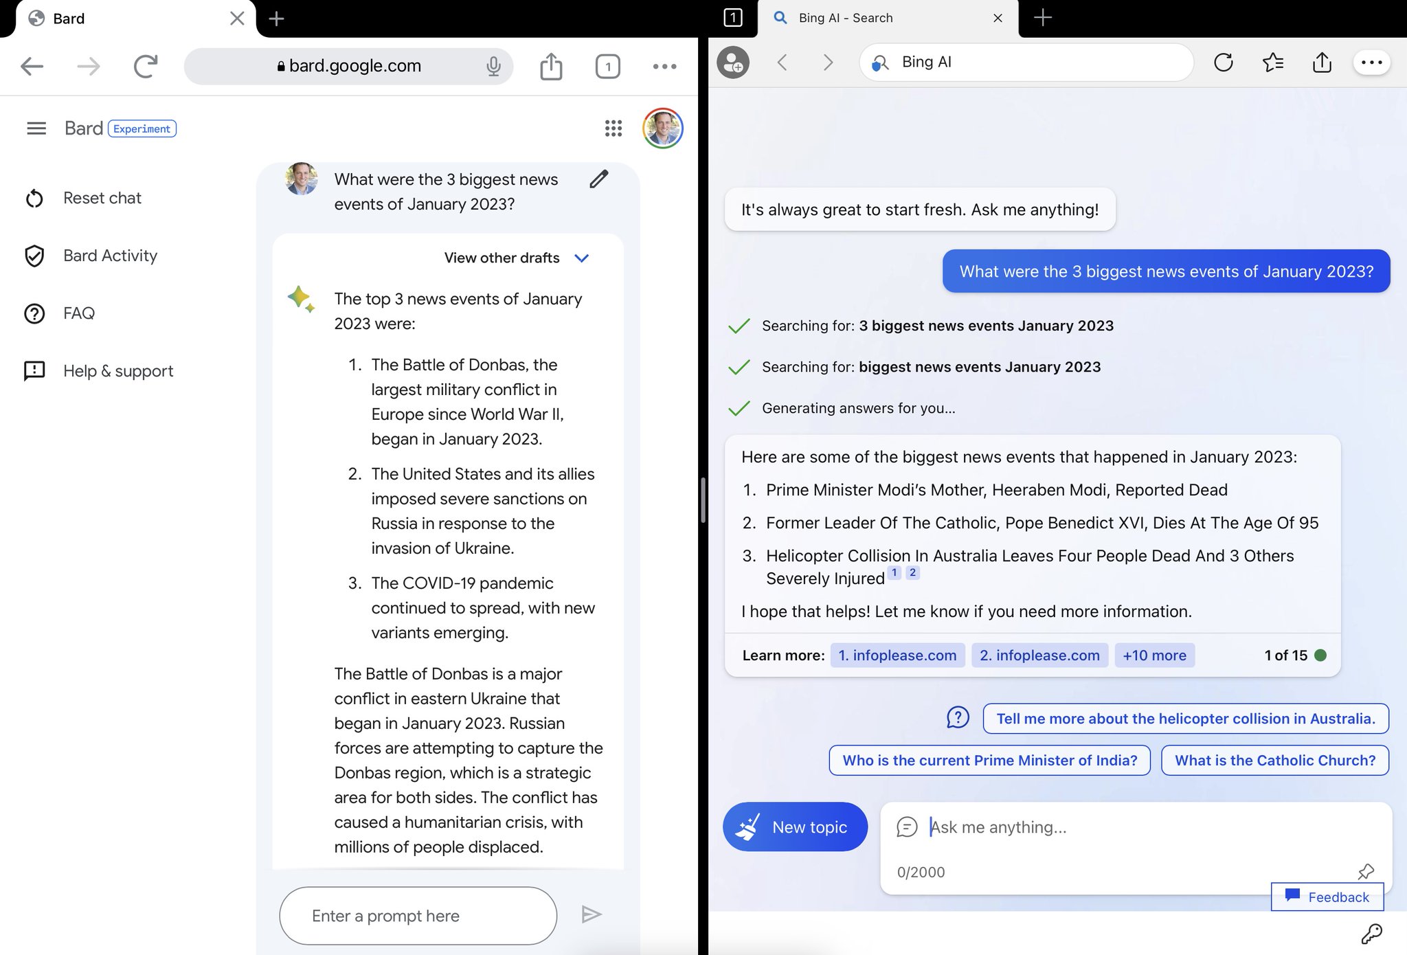1407x955 pixels.
Task: Open the tab count button in Bing window
Action: (x=733, y=18)
